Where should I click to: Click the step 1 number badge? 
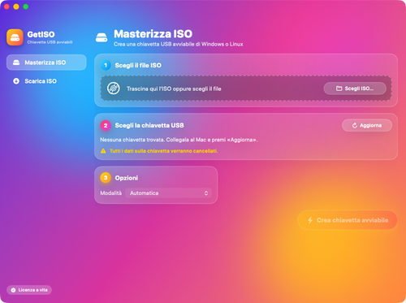click(x=106, y=65)
